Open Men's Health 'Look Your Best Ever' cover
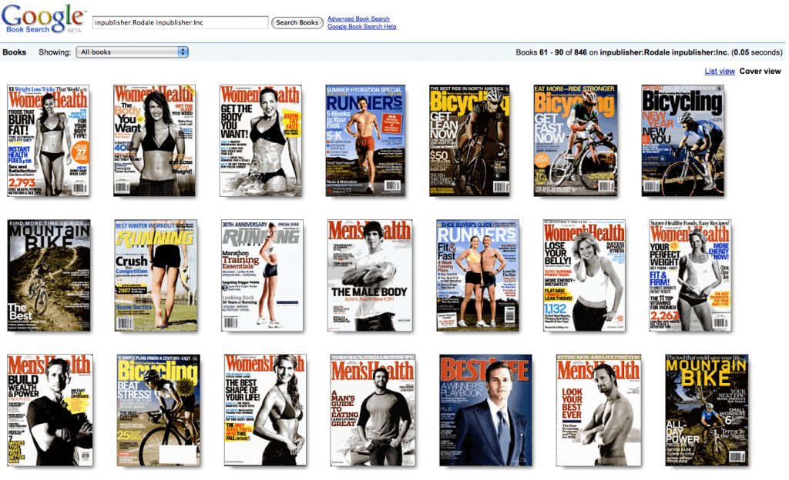 (599, 410)
